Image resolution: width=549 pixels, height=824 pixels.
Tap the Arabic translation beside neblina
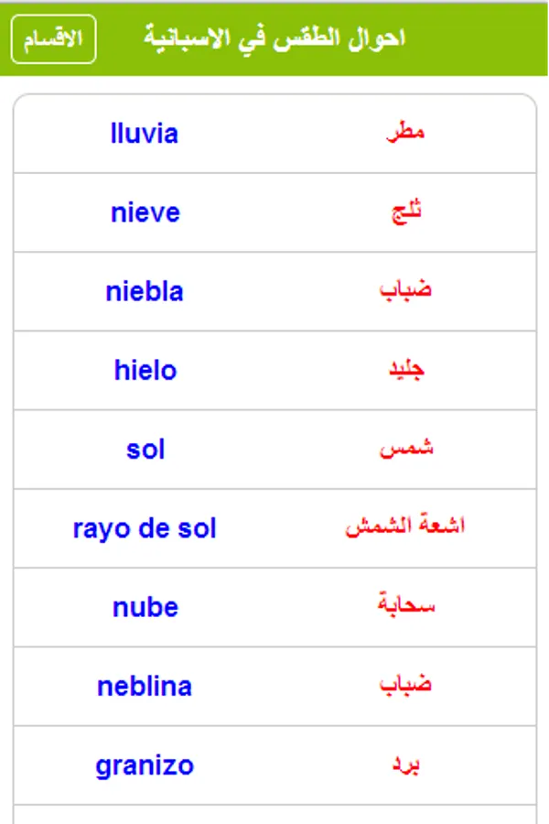pyautogui.click(x=405, y=686)
